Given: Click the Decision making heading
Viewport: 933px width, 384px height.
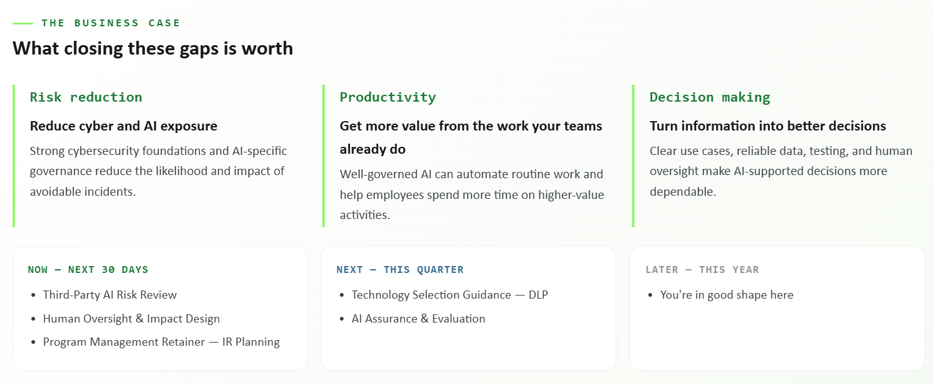Looking at the screenshot, I should [710, 97].
